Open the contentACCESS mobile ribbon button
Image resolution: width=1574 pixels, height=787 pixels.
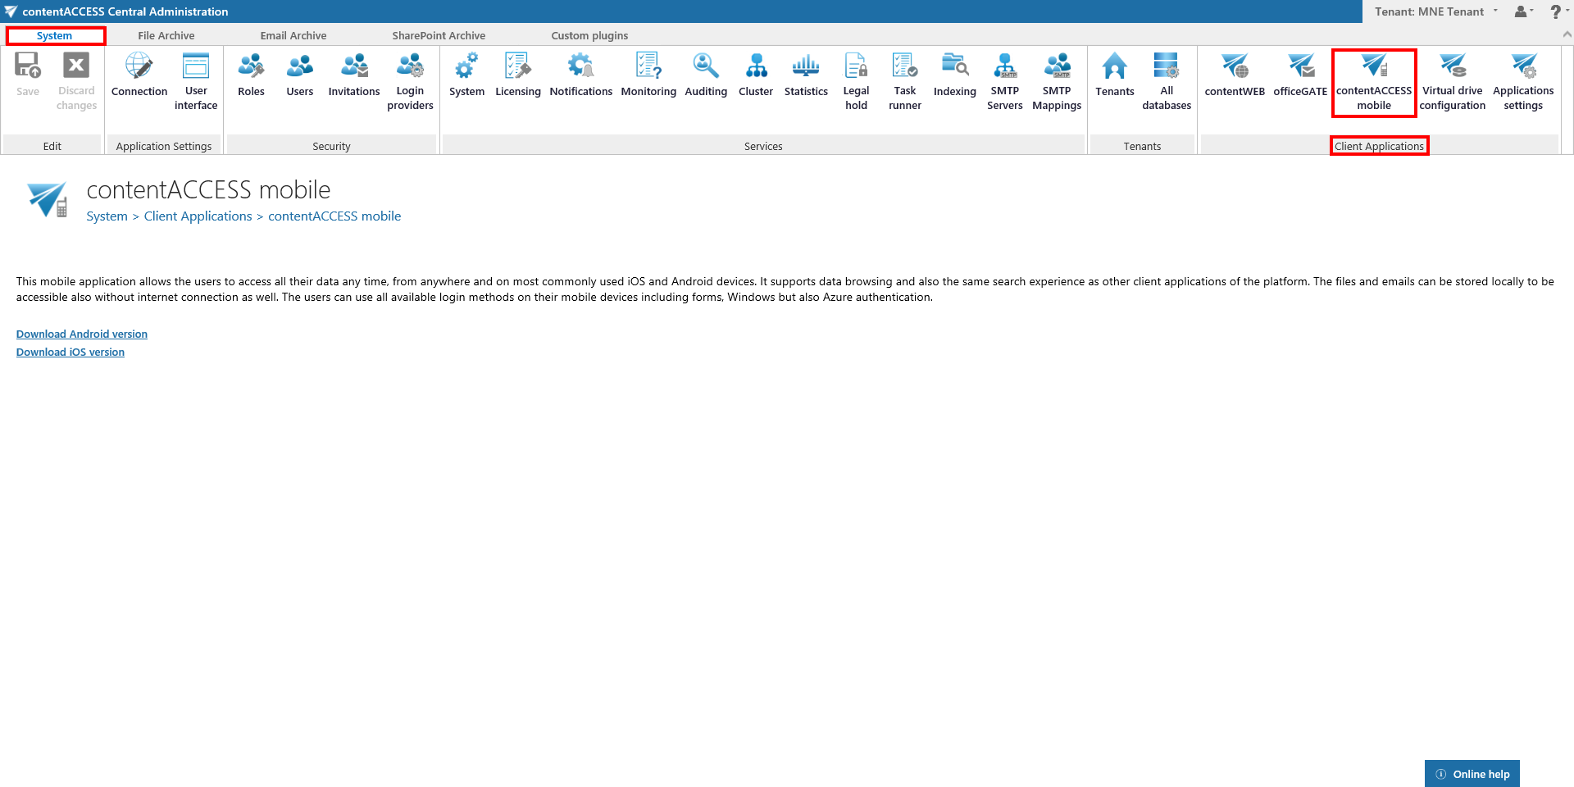click(x=1374, y=83)
